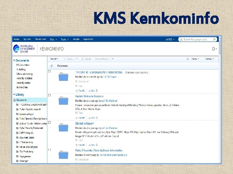Like the Bedah Website Kominfo folder
The width and height of the screenshot is (233, 174).
[x=92, y=118]
